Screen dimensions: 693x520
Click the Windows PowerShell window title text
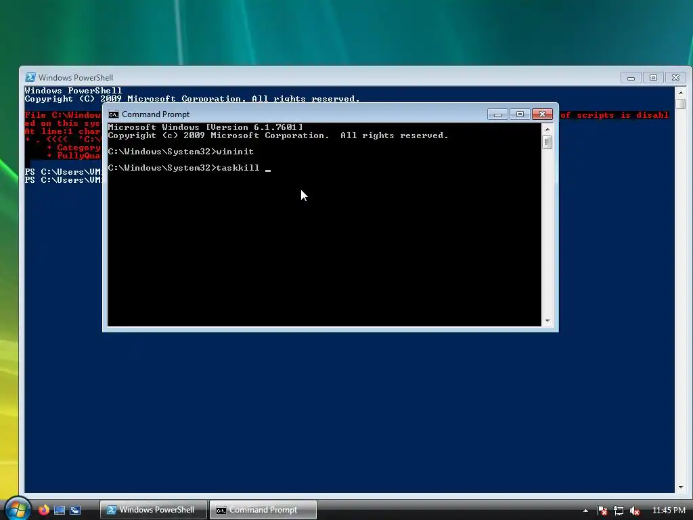tap(76, 78)
